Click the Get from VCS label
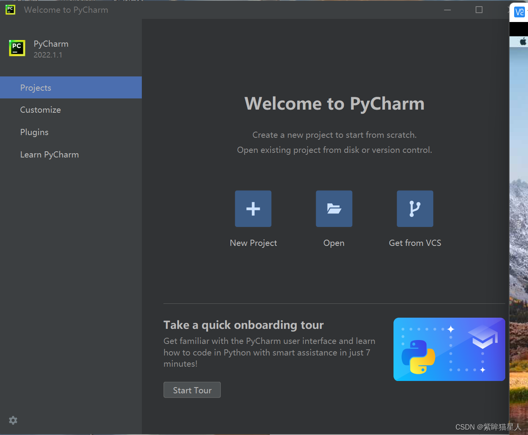Viewport: 528px width, 435px height. coord(415,243)
